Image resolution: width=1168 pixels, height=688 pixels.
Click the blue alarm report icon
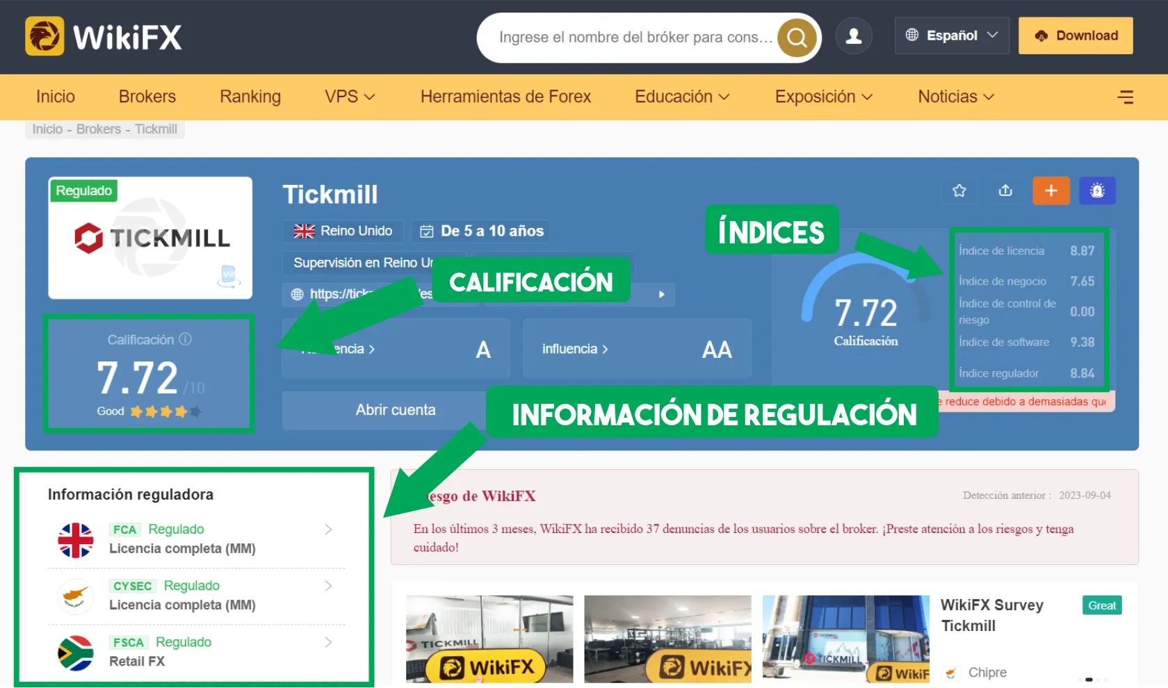[x=1097, y=190]
